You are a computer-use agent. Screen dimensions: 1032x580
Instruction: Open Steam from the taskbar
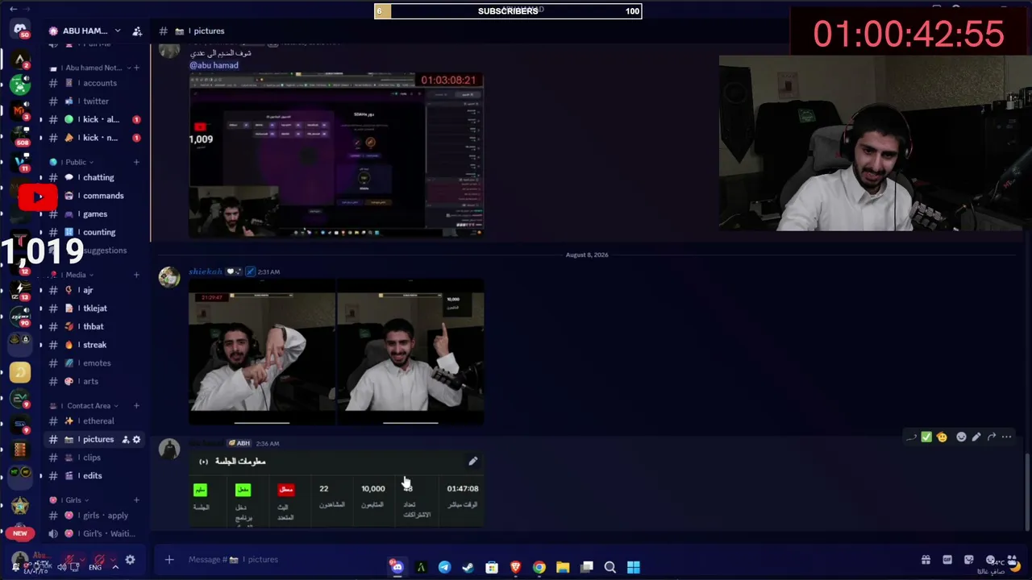tap(468, 568)
